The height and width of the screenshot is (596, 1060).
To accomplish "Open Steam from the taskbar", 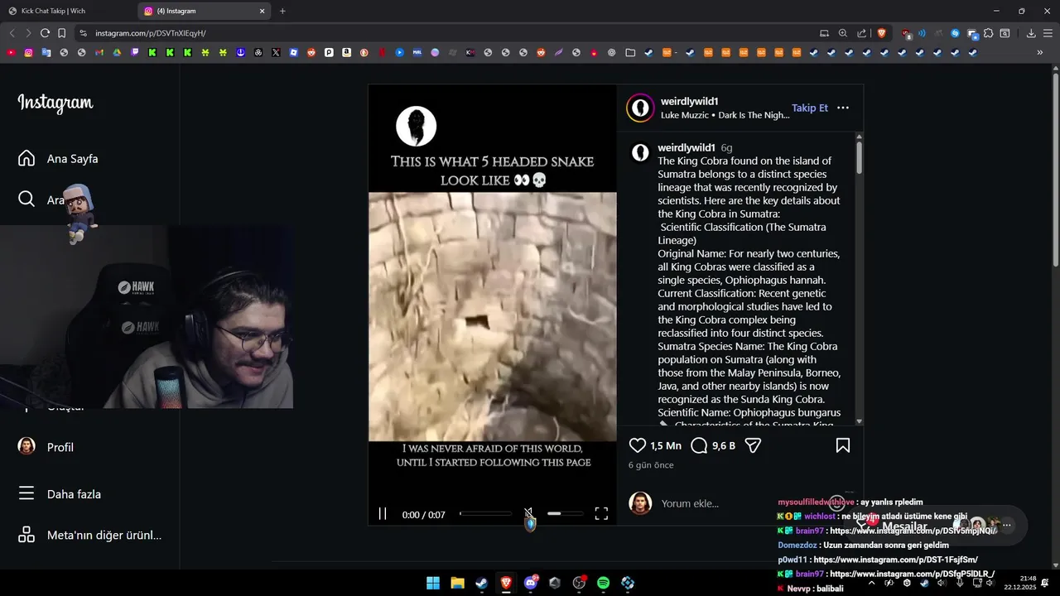I will [x=481, y=583].
